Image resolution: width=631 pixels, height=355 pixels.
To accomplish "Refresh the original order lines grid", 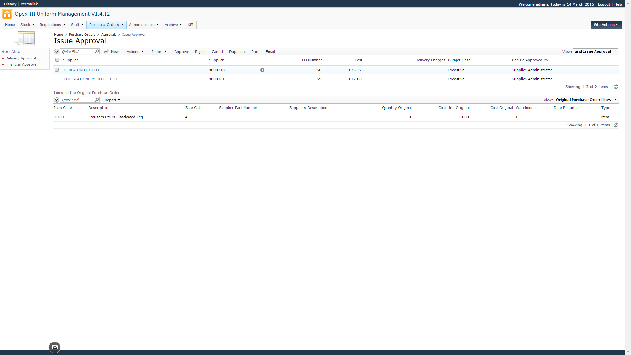I will point(616,125).
